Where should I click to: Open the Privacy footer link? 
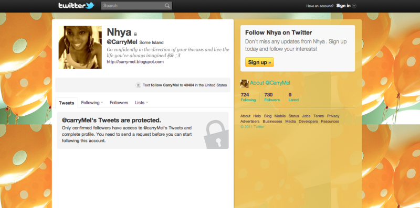[333, 116]
